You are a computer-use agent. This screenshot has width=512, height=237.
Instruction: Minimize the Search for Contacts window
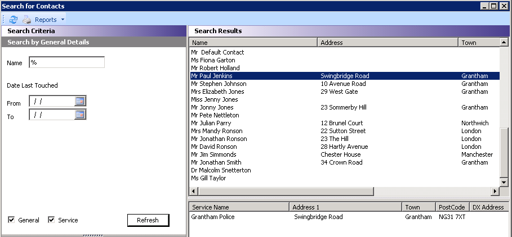[484, 6]
